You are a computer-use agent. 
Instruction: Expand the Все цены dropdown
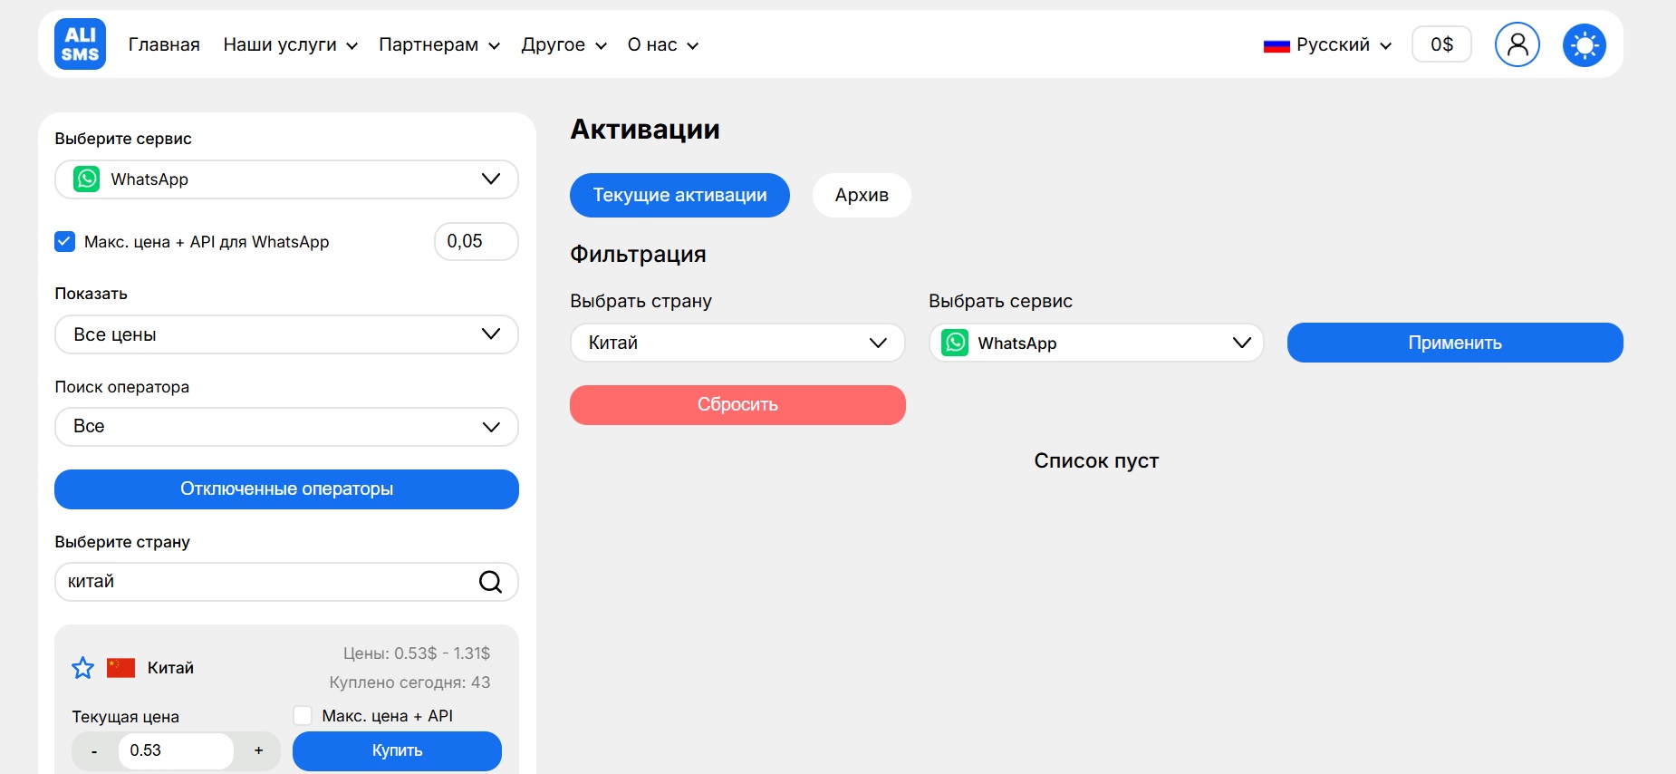coord(286,334)
